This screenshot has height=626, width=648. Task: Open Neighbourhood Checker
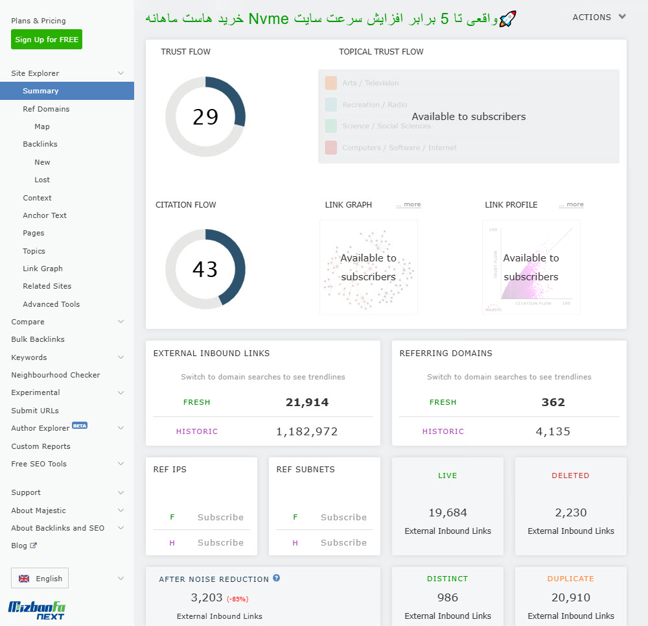pyautogui.click(x=55, y=375)
